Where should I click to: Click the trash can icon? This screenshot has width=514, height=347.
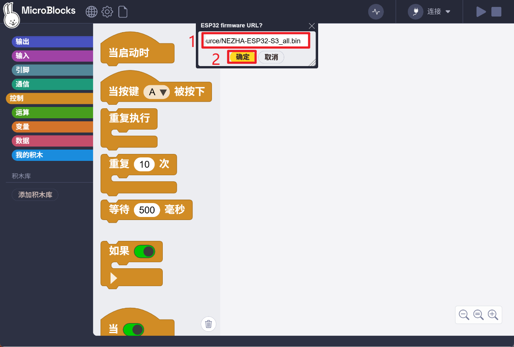click(208, 324)
